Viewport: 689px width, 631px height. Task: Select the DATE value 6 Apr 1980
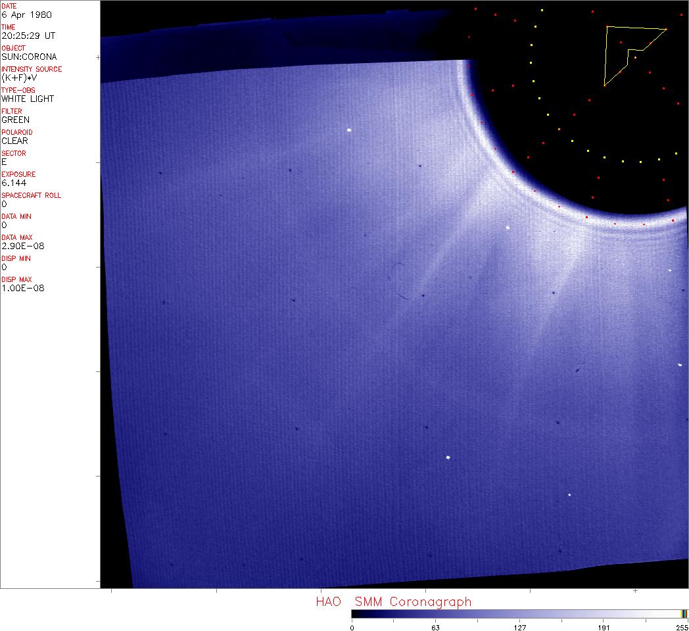tap(26, 14)
